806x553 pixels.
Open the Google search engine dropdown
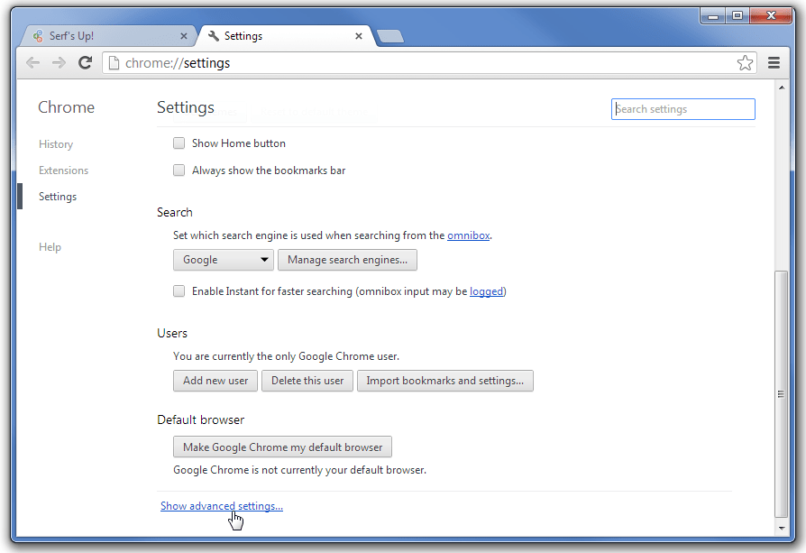(x=223, y=260)
